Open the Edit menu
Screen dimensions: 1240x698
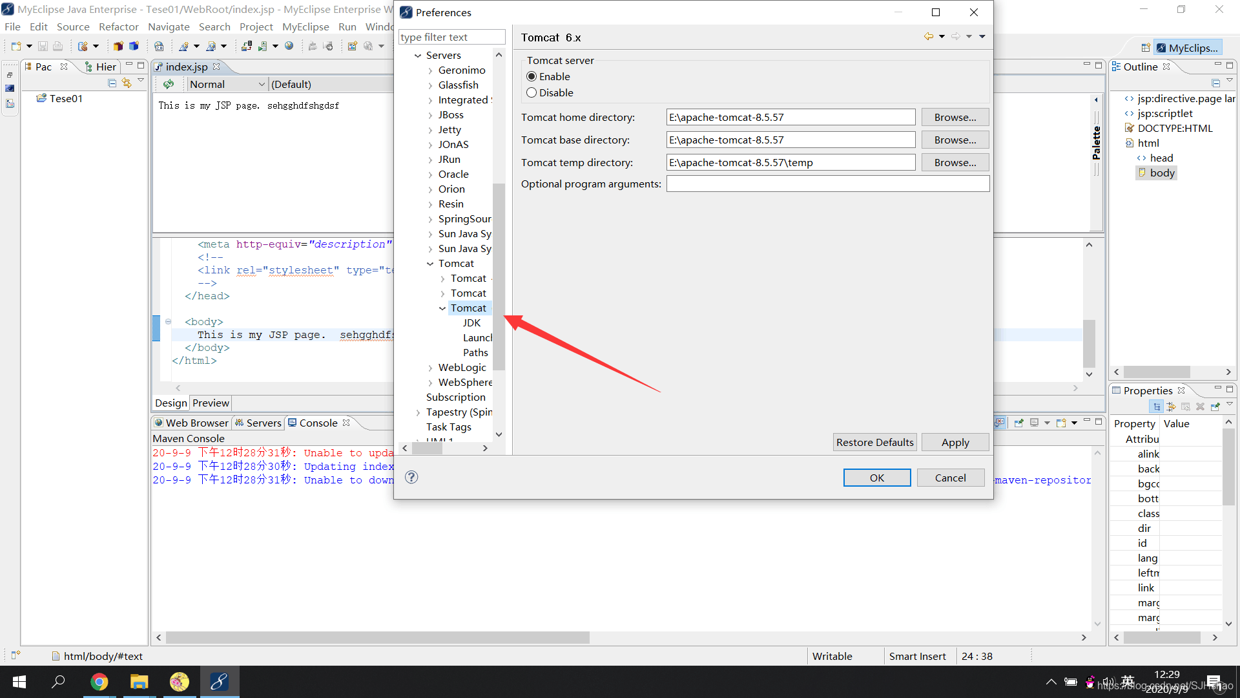pyautogui.click(x=38, y=26)
